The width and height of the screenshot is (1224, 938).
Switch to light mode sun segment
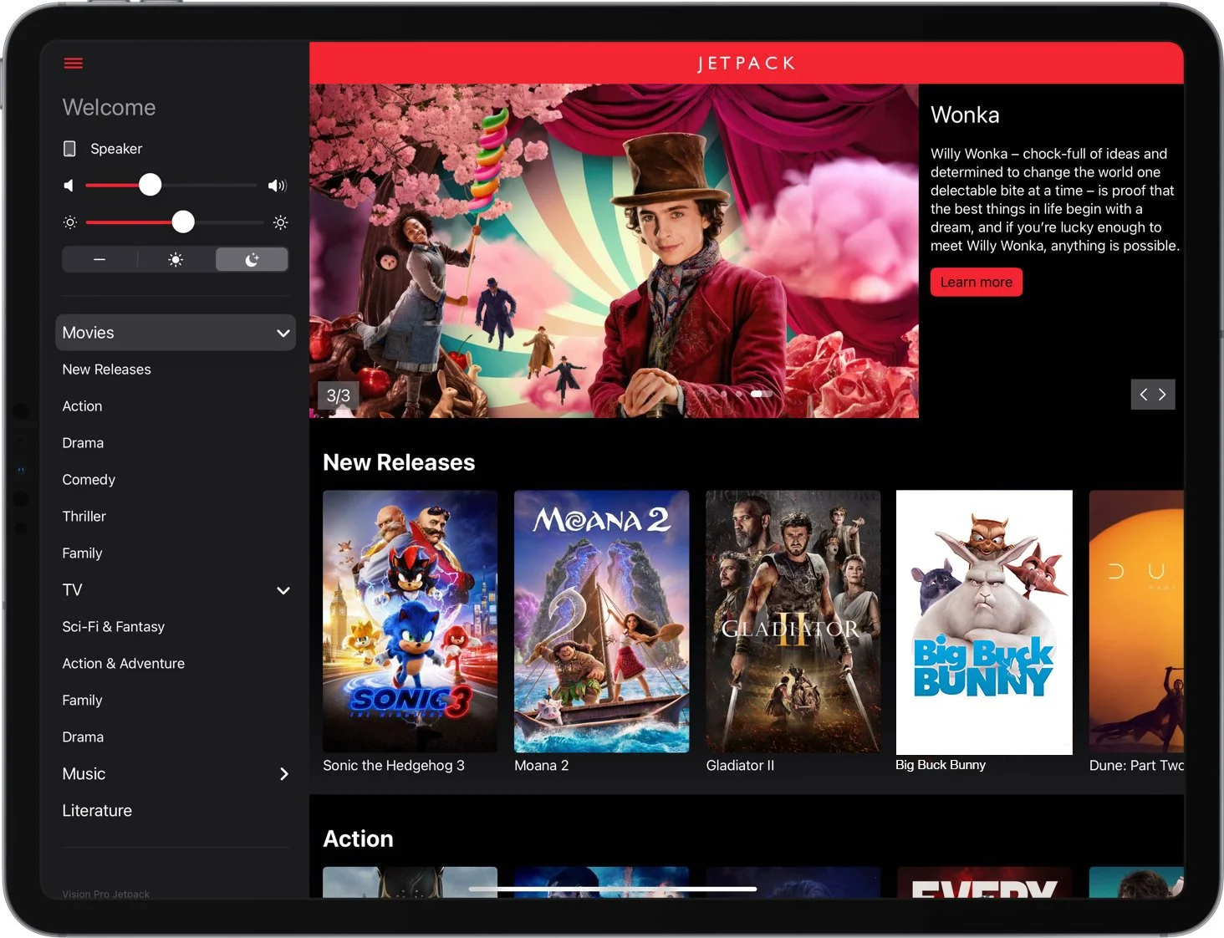click(x=176, y=260)
